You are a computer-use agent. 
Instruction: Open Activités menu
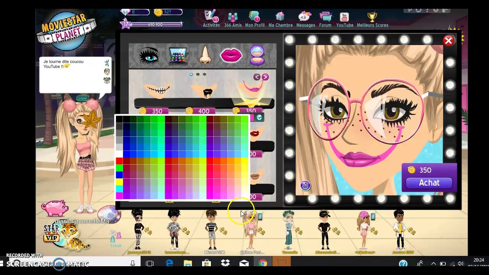click(211, 19)
